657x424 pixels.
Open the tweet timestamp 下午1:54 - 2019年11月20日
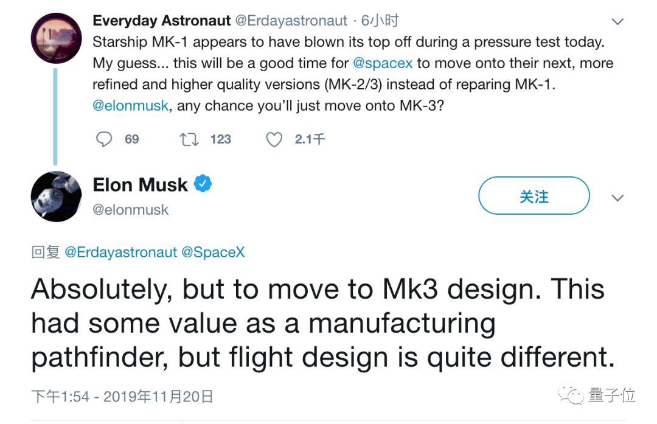[122, 397]
